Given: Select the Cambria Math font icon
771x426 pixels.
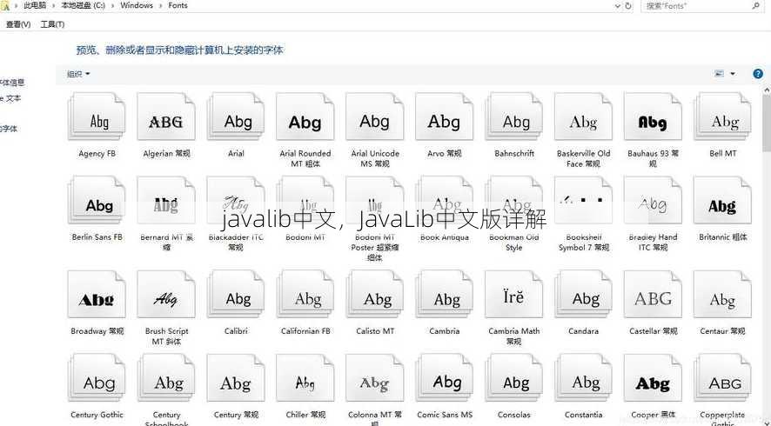Looking at the screenshot, I should tap(513, 295).
